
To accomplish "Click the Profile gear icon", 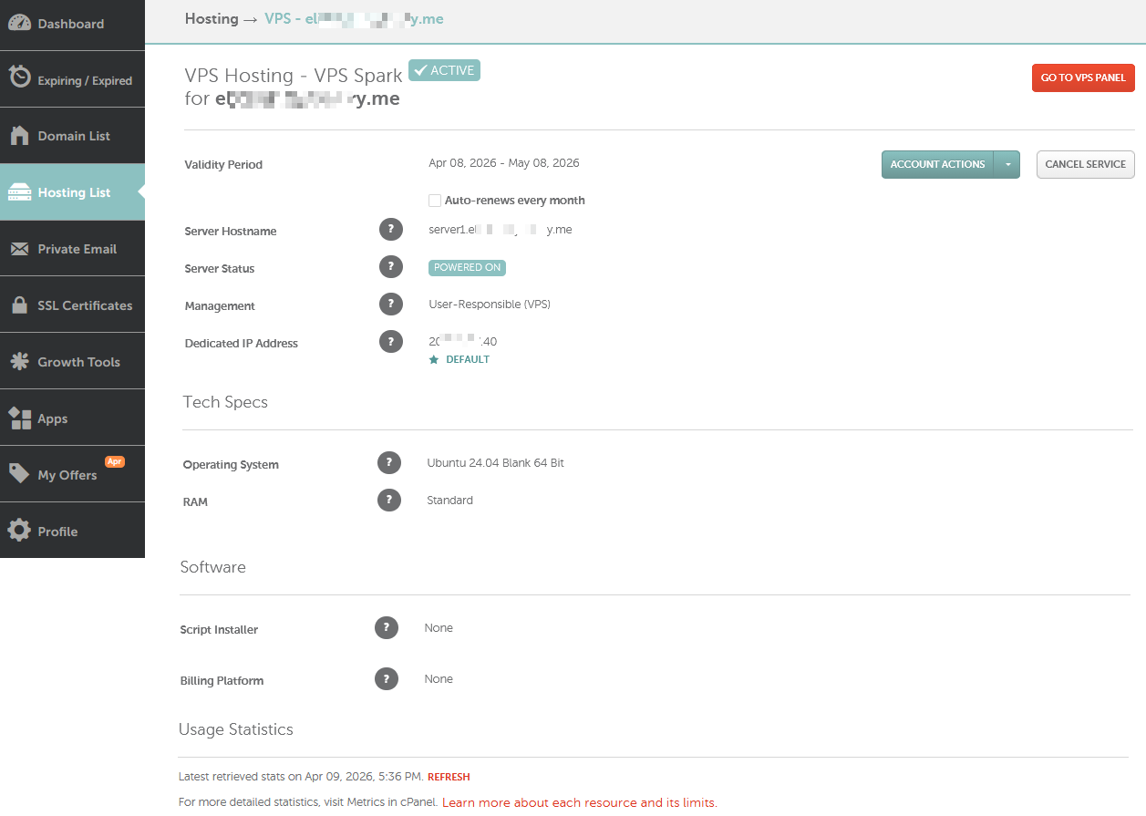I will tap(20, 531).
